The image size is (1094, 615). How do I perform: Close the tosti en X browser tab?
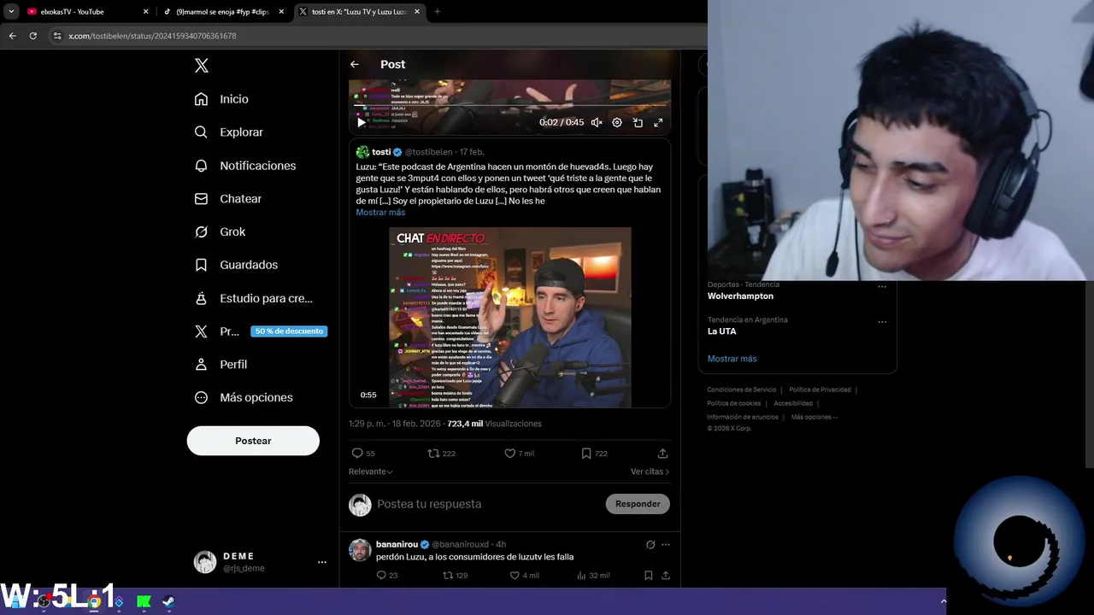pyautogui.click(x=416, y=12)
